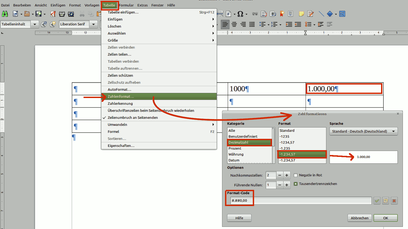The image size is (408, 229).
Task: Expand the Auswählen submenu
Action: coord(159,33)
